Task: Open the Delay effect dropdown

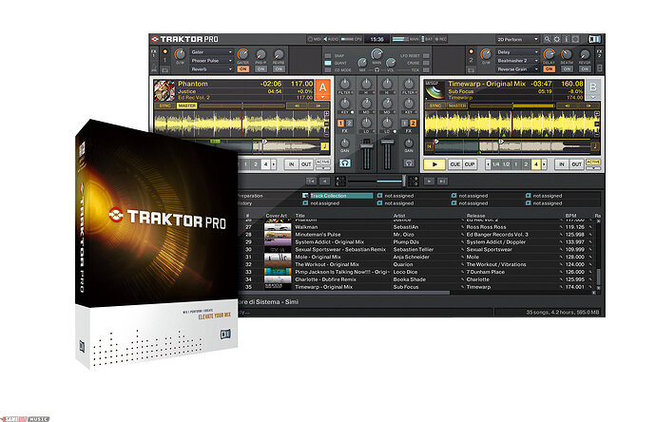Action: coord(517,52)
